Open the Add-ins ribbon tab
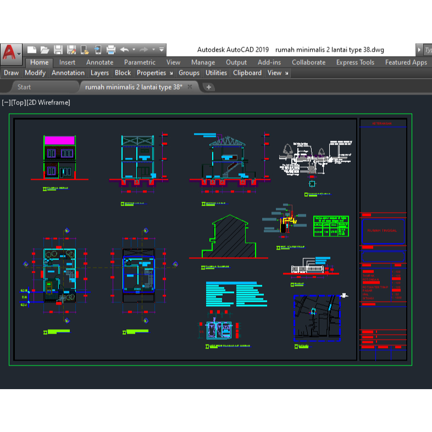 click(269, 63)
